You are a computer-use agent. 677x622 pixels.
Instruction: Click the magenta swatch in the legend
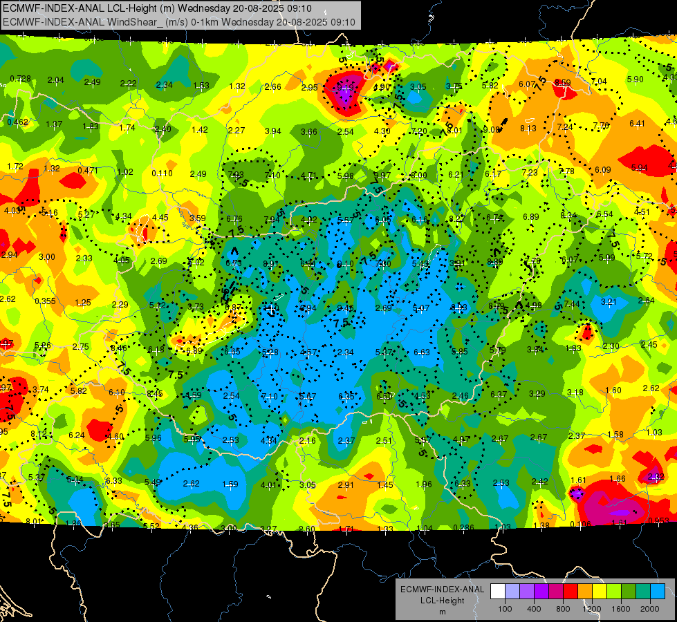[x=556, y=591]
